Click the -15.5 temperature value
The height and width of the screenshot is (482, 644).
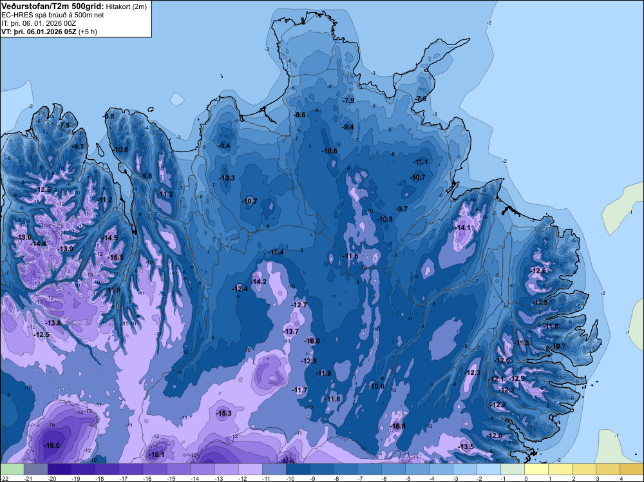click(x=115, y=257)
